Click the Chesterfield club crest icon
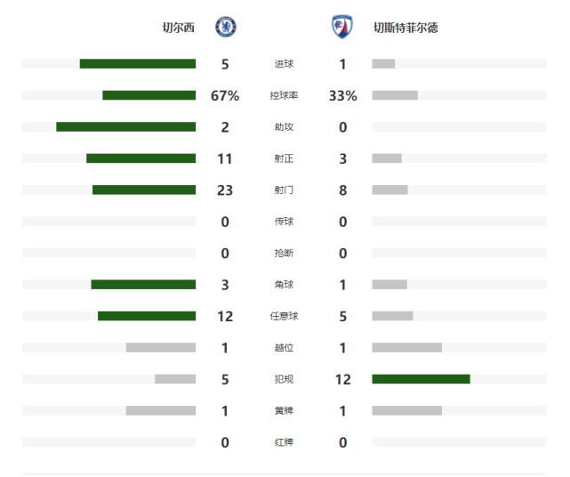Screen dimensions: 570x477 pos(342,28)
